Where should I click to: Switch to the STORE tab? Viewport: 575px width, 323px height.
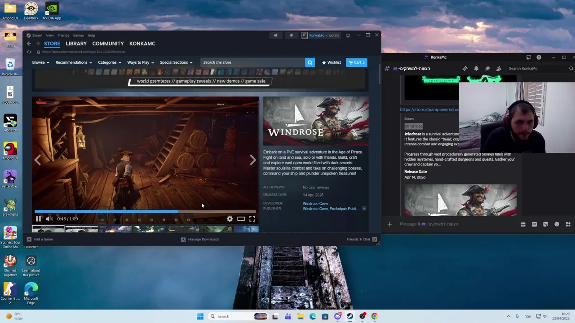[x=52, y=44]
